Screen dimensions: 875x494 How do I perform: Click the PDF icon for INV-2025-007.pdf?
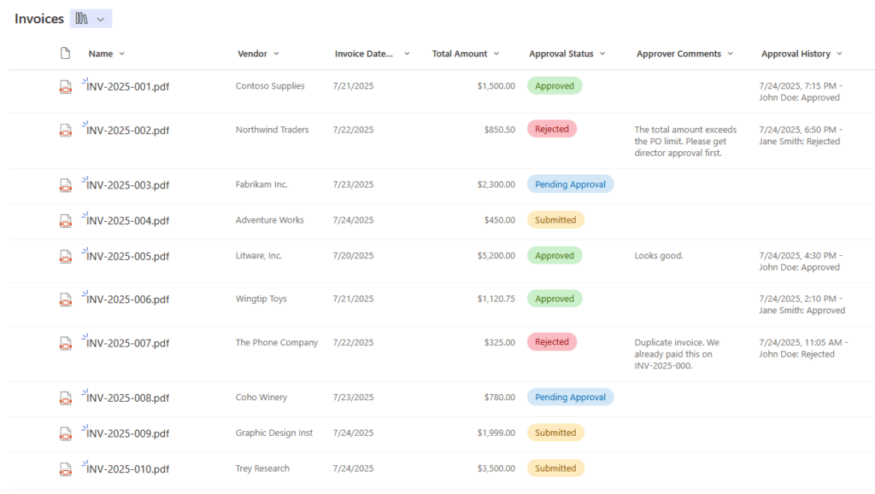[65, 343]
